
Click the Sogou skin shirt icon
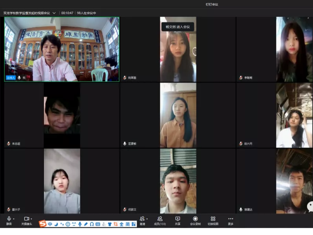[x=110, y=224]
